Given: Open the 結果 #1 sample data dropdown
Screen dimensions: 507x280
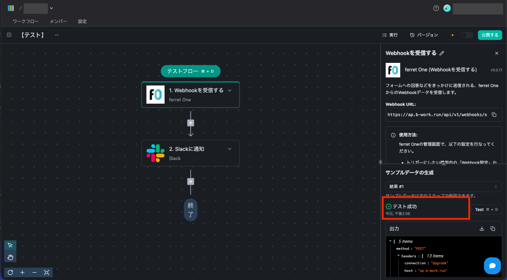Looking at the screenshot, I should pos(444,187).
